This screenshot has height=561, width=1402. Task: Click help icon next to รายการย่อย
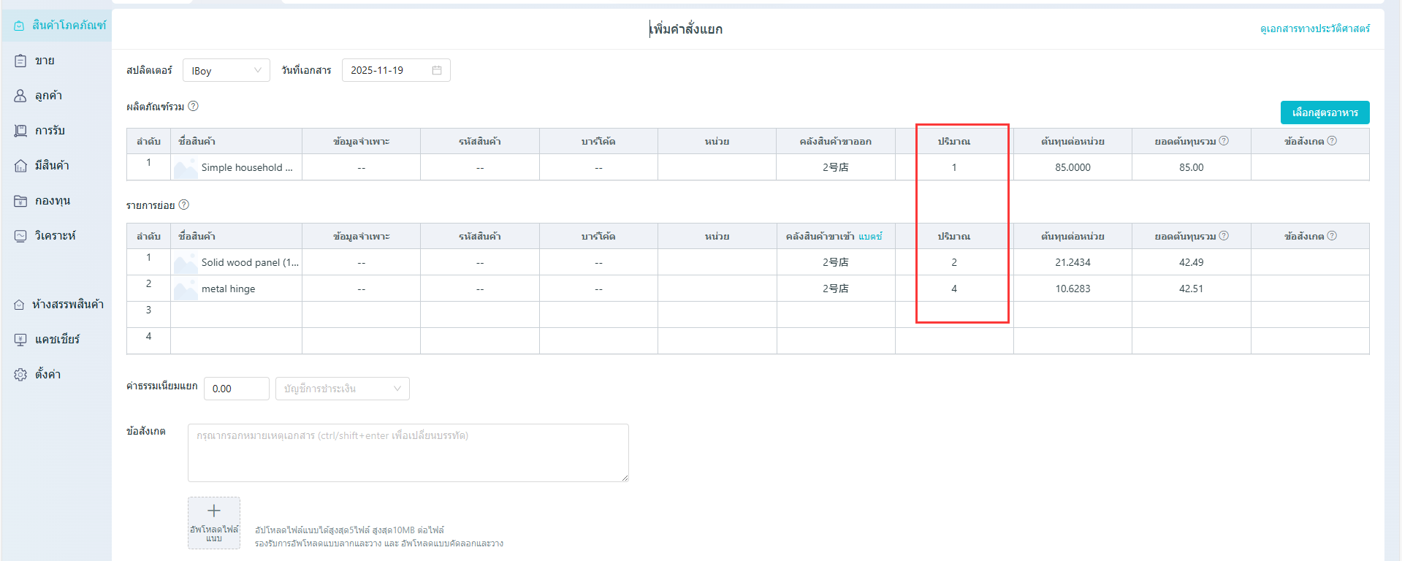point(184,205)
